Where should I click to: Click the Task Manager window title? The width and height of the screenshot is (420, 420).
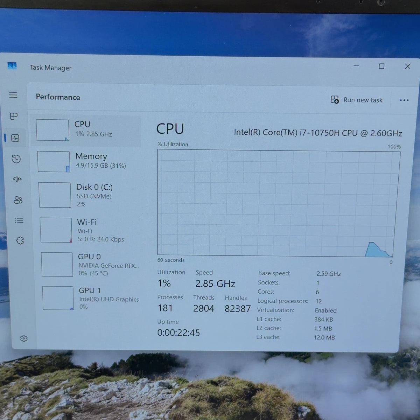[x=51, y=68]
